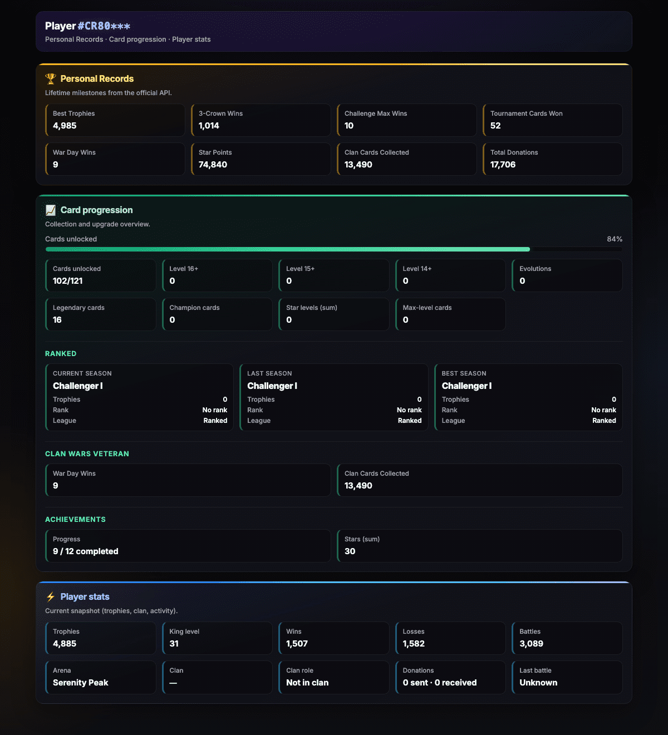Click the Best Season ranked card
This screenshot has height=735, width=668.
[x=528, y=397]
